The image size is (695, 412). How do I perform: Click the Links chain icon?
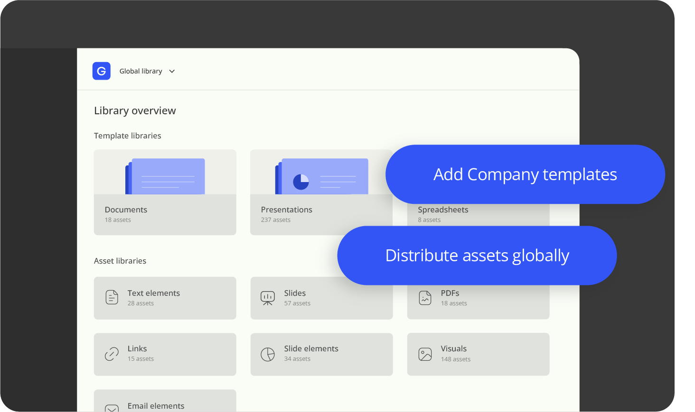coord(111,354)
